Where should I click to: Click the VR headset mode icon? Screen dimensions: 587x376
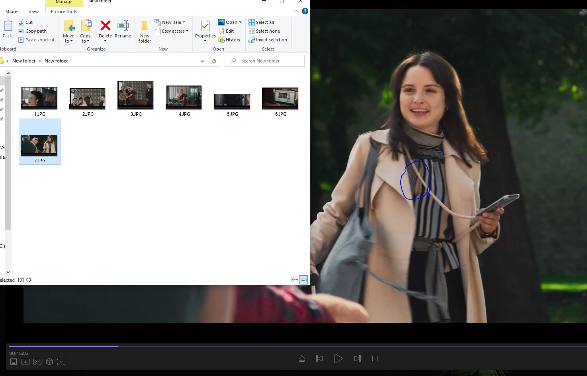tap(37, 362)
